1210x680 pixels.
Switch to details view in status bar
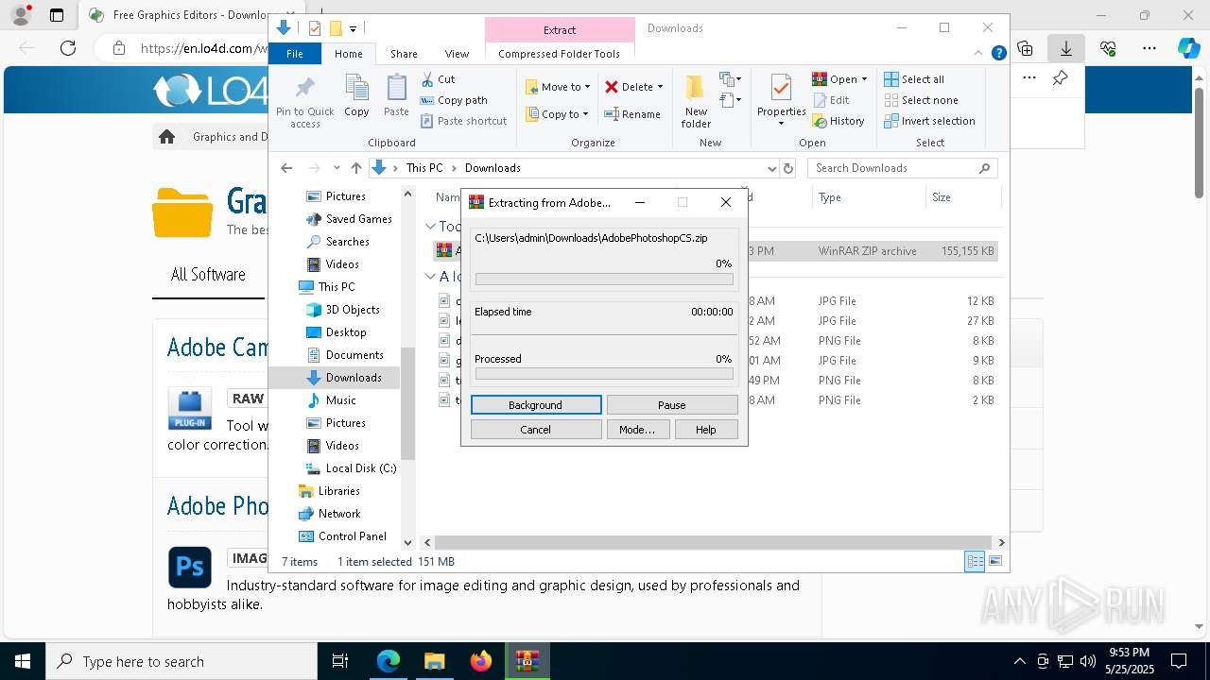tap(975, 561)
